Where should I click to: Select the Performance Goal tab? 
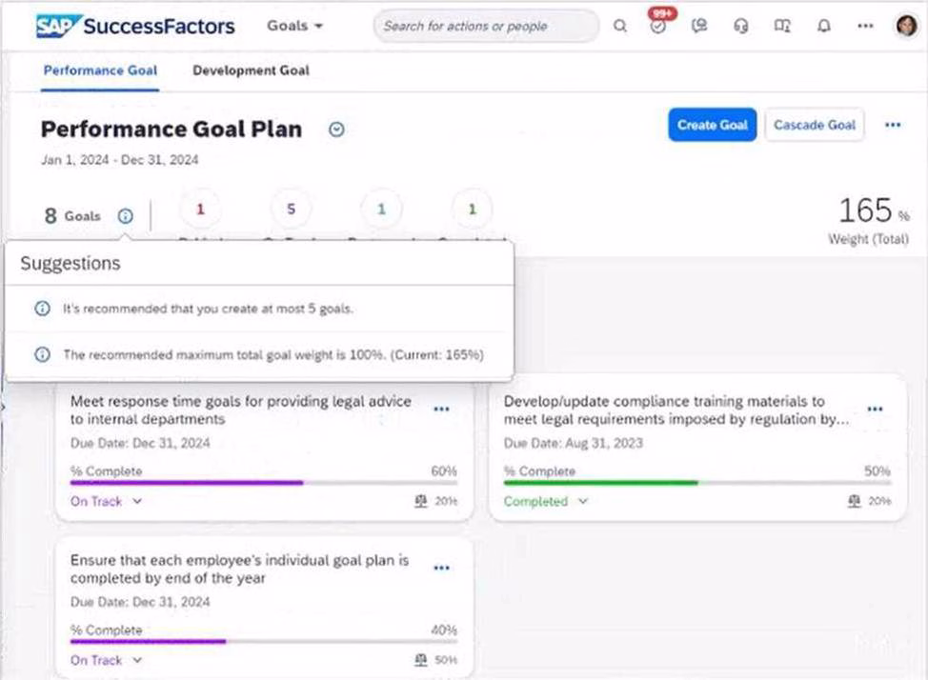[x=100, y=70]
